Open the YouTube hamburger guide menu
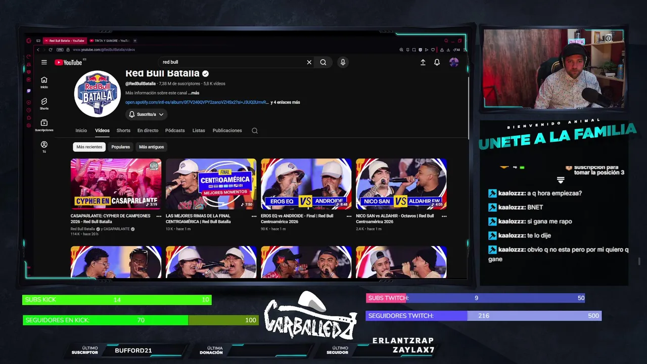This screenshot has height=364, width=647. 44,62
